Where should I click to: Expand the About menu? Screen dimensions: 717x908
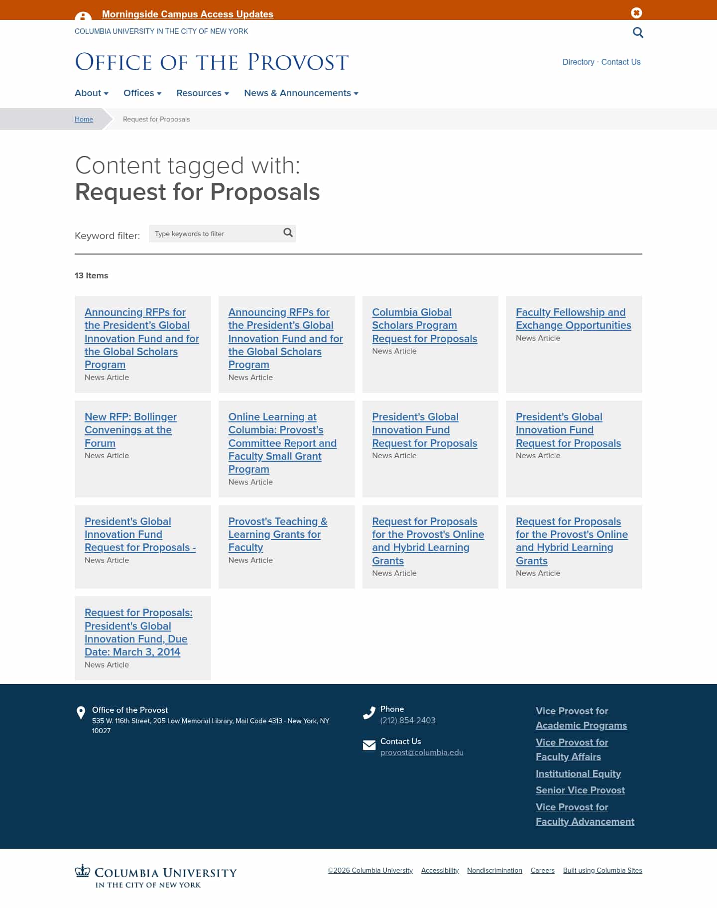[x=92, y=93]
